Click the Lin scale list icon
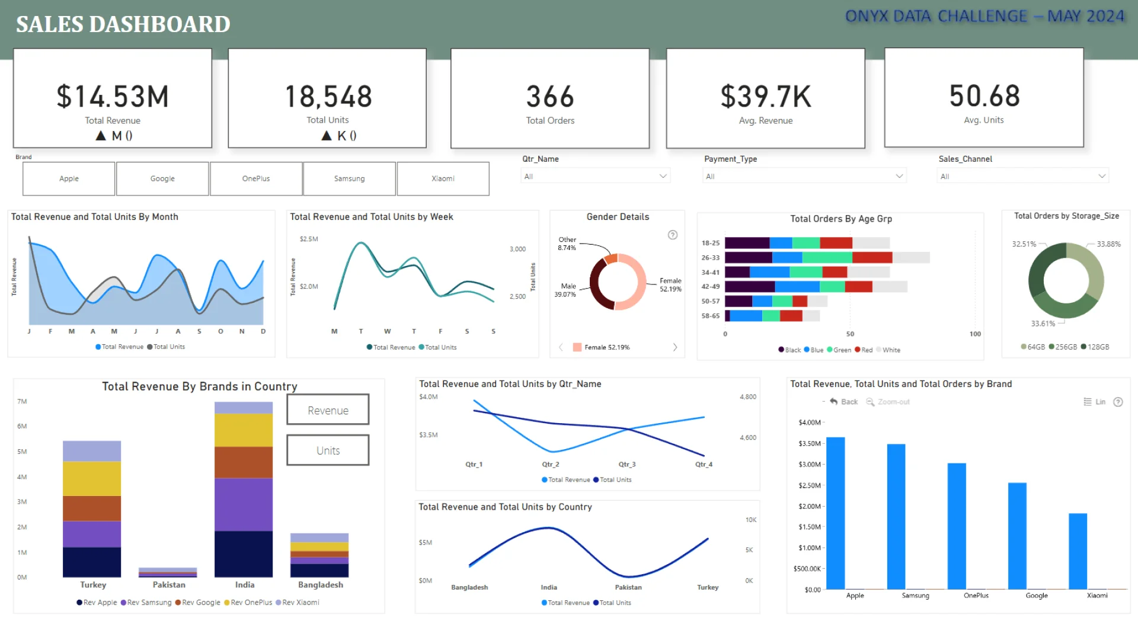 tap(1088, 402)
